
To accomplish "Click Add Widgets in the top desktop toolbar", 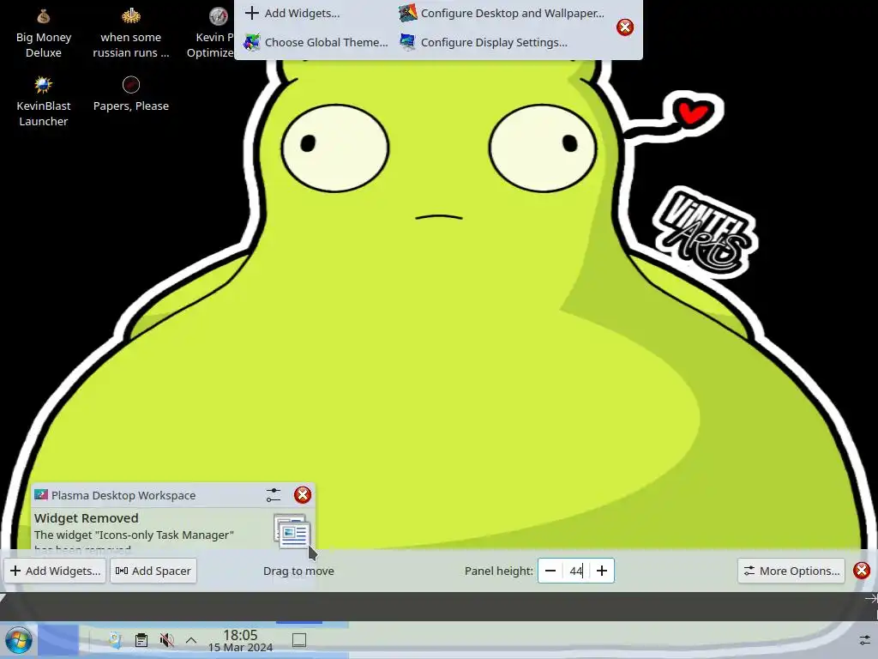I will coord(292,13).
